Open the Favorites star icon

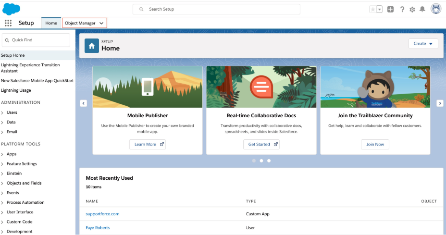373,9
